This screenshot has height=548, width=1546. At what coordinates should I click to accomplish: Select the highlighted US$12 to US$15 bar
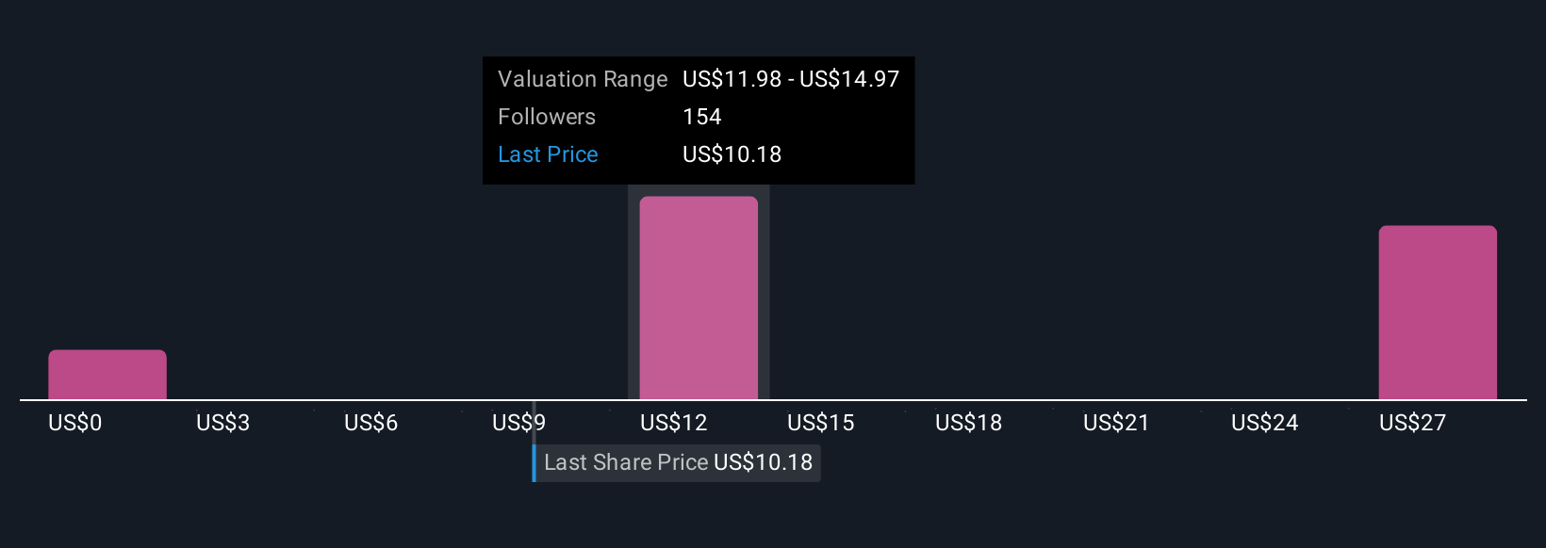pos(699,298)
